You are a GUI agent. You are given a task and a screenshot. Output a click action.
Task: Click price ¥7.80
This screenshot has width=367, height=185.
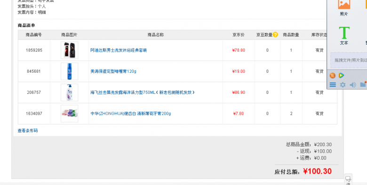point(239,114)
